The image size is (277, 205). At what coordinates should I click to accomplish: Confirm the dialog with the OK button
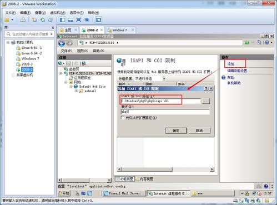176,131
